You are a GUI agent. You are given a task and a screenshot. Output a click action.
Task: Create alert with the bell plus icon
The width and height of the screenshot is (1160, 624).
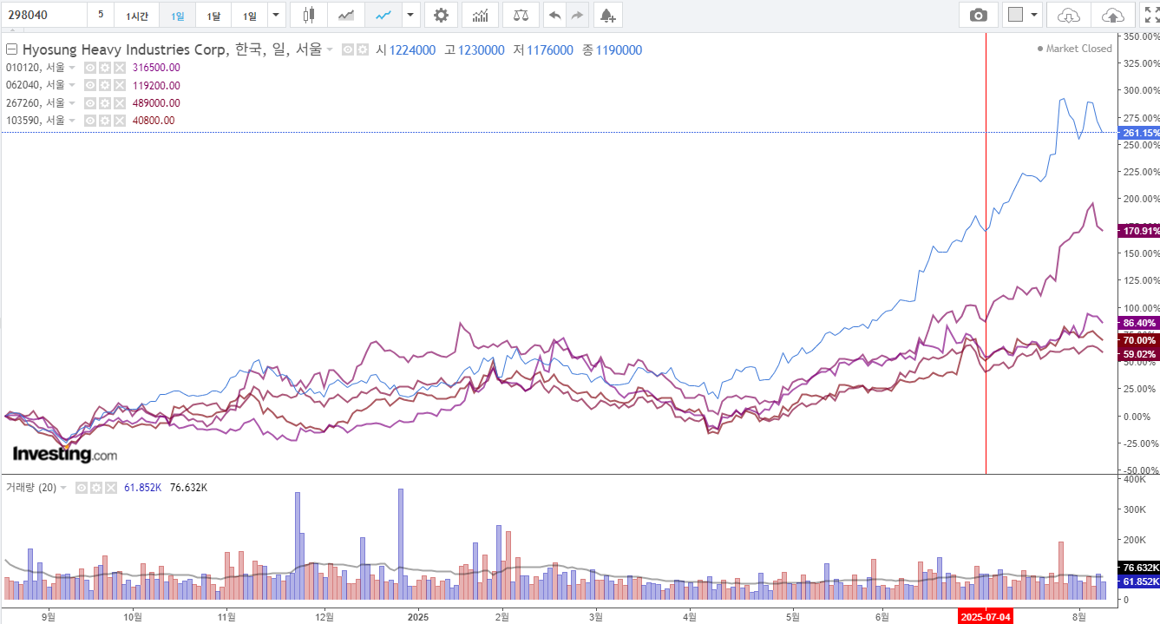[607, 16]
